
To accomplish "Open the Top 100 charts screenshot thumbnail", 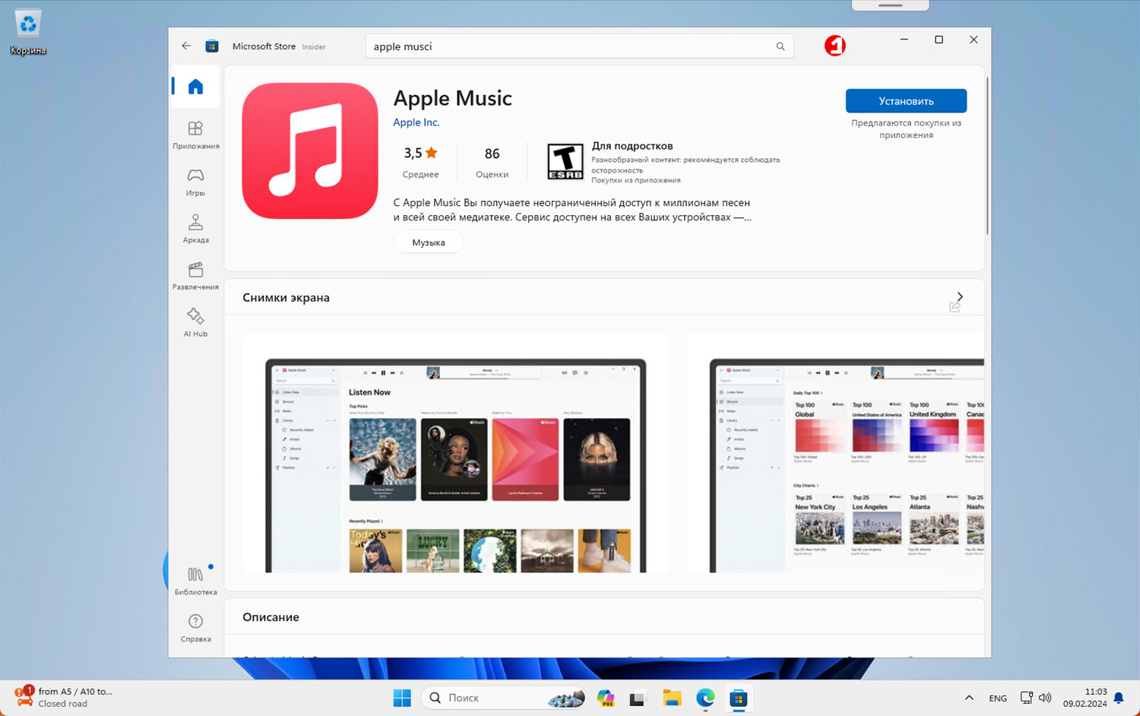I will pyautogui.click(x=836, y=453).
